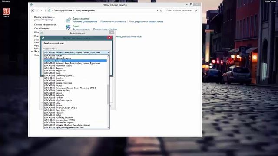Image resolution: width=278 pixels, height=156 pixels.
Task: Select (UTC+04:00) Порт-Луи time zone
Action: (75, 110)
